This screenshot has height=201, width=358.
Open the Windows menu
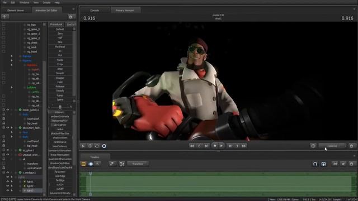24,2
